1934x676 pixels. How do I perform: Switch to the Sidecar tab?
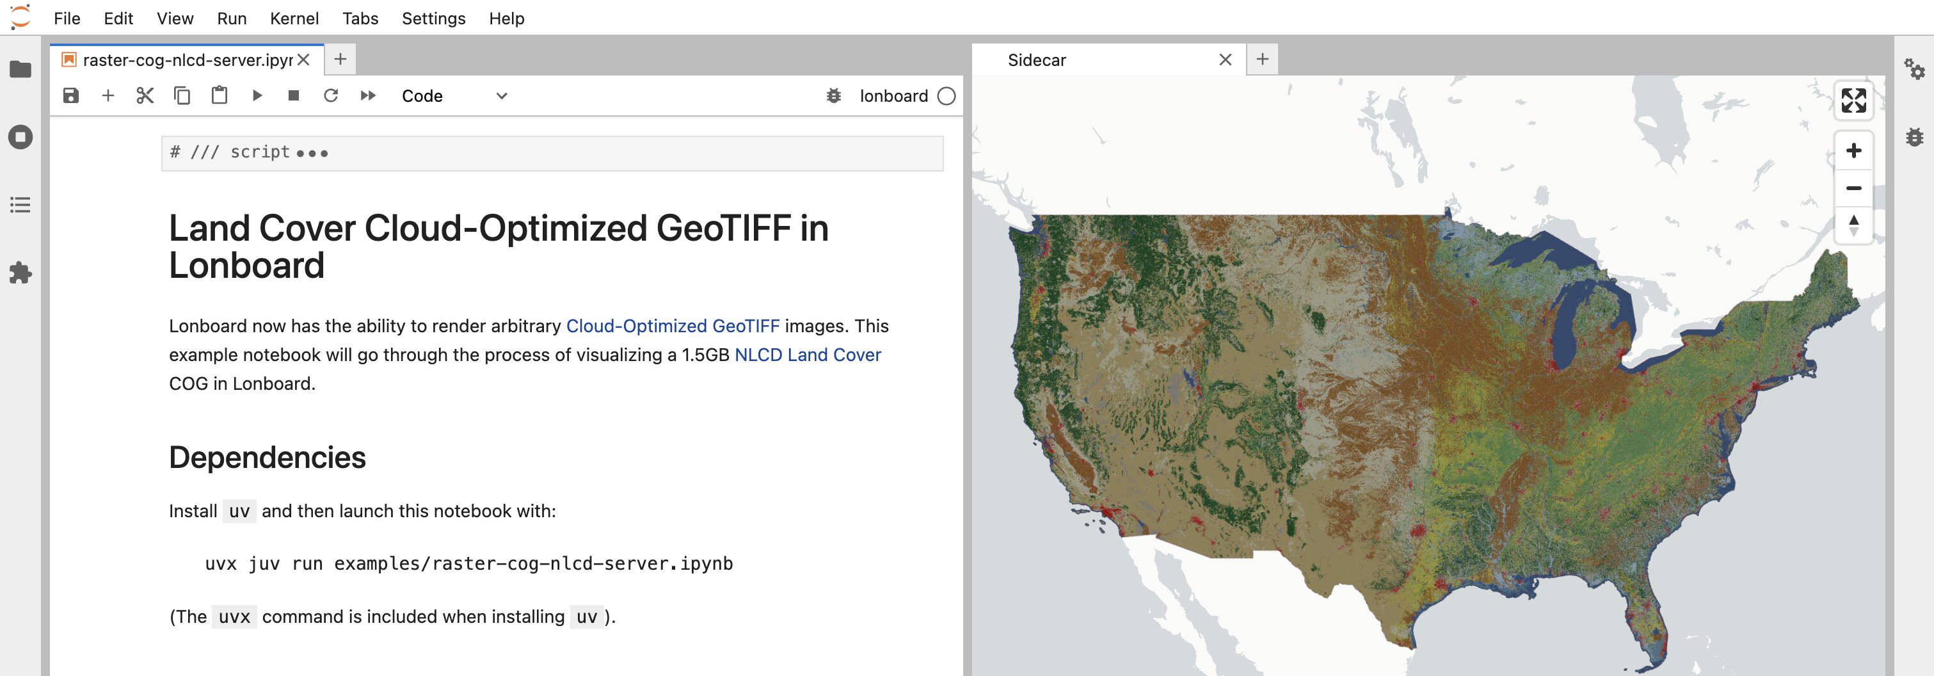1036,60
